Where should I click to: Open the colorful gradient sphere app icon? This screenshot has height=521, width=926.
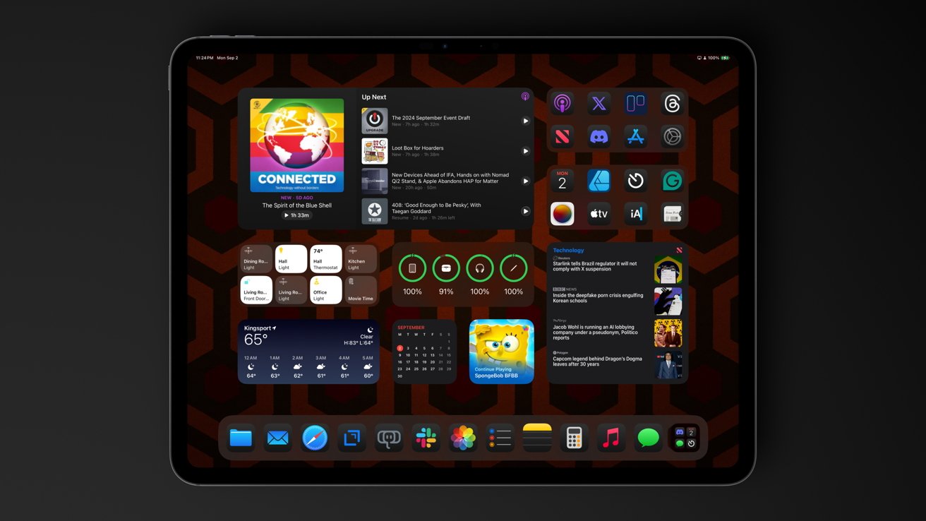(x=563, y=214)
